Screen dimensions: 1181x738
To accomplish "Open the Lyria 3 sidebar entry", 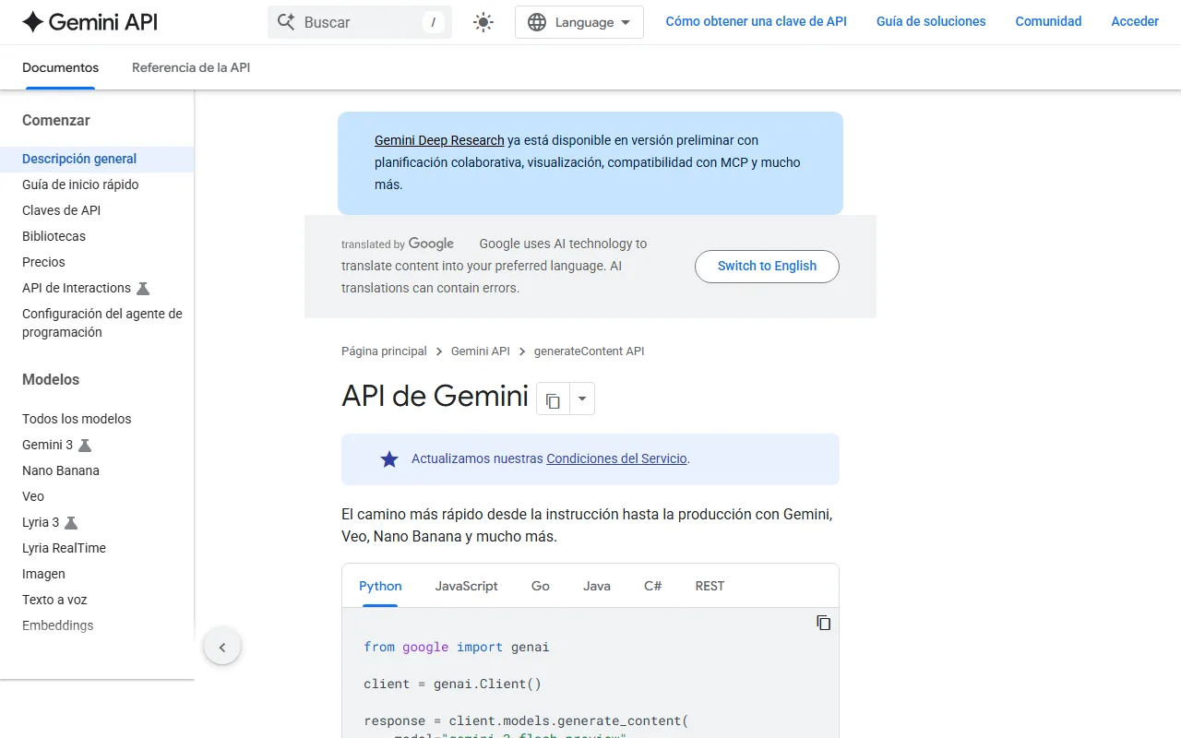I will tap(41, 522).
